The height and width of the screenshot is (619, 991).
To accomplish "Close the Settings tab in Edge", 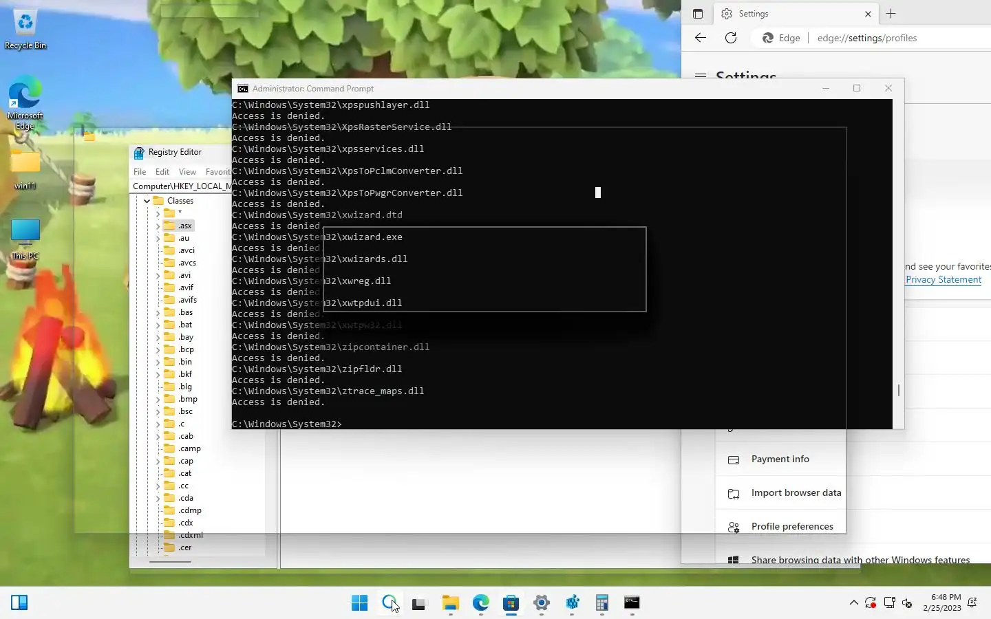I will pos(868,14).
